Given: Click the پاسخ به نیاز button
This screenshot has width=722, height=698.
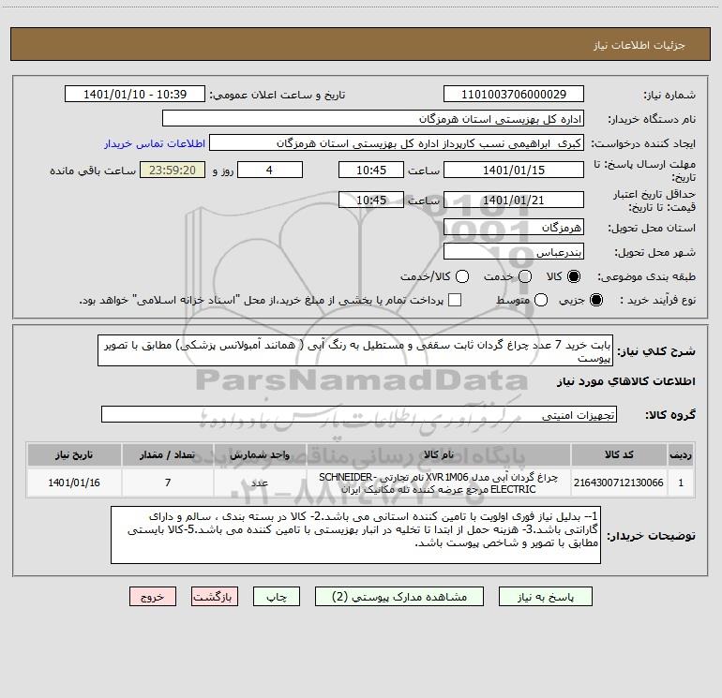Looking at the screenshot, I should pos(545,597).
